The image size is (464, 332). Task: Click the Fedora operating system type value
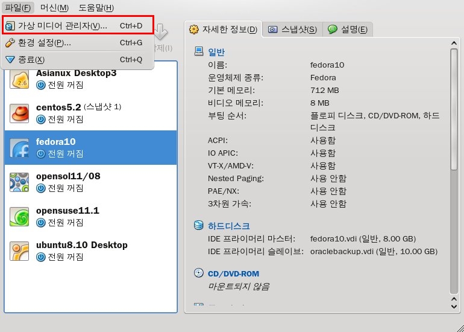point(323,78)
